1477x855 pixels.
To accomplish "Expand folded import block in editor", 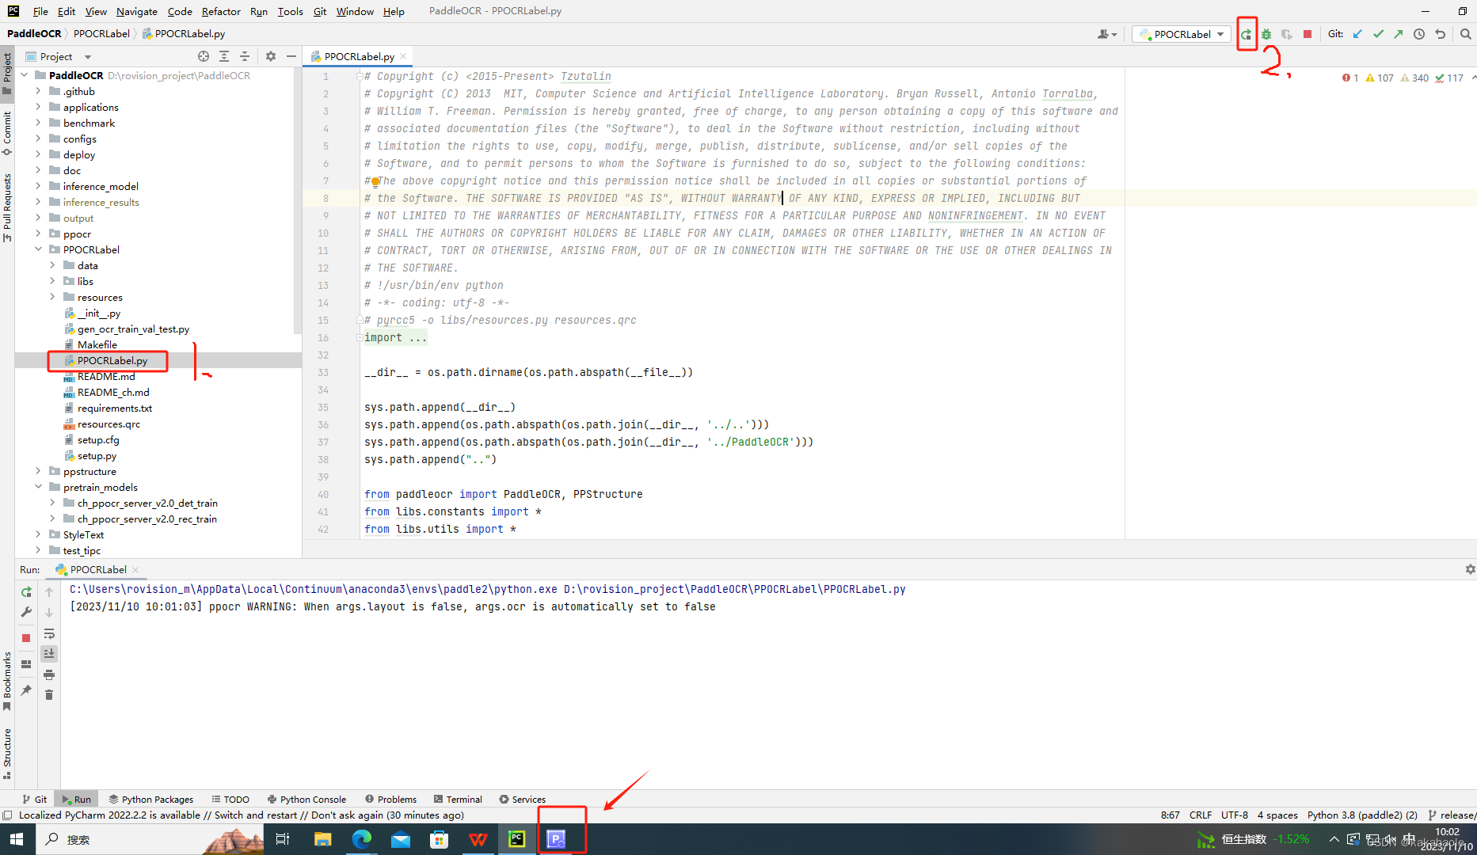I will tap(360, 337).
